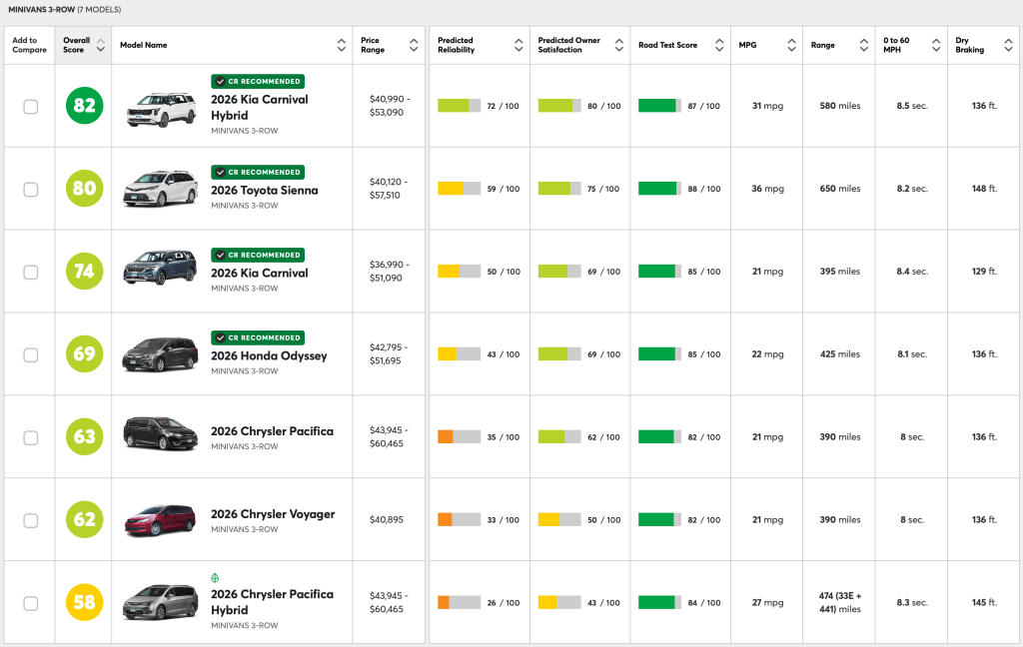The width and height of the screenshot is (1023, 647).
Task: Check compare box for Kia Carnival Hybrid
Action: 31,107
